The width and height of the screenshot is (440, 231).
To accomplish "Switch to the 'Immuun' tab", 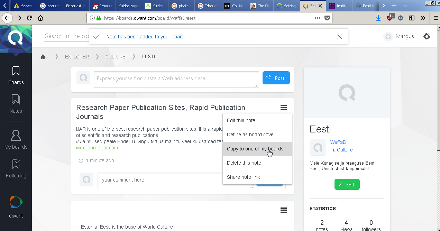I will click(102, 6).
